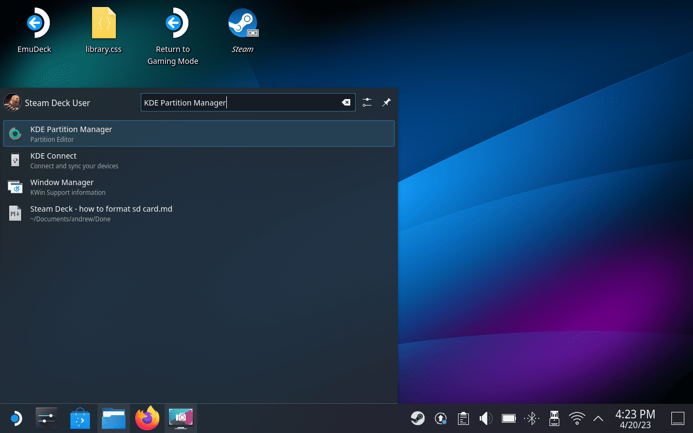693x433 pixels.
Task: Open the Discover store from the taskbar
Action: (80, 418)
